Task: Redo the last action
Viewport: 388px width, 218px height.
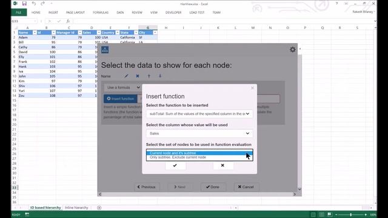Action: point(42,4)
